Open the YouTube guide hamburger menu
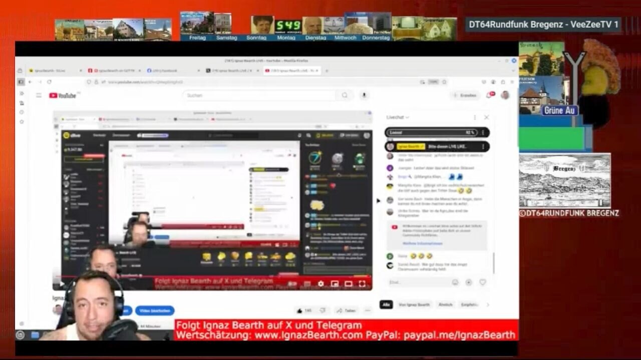The image size is (641, 360). (39, 95)
